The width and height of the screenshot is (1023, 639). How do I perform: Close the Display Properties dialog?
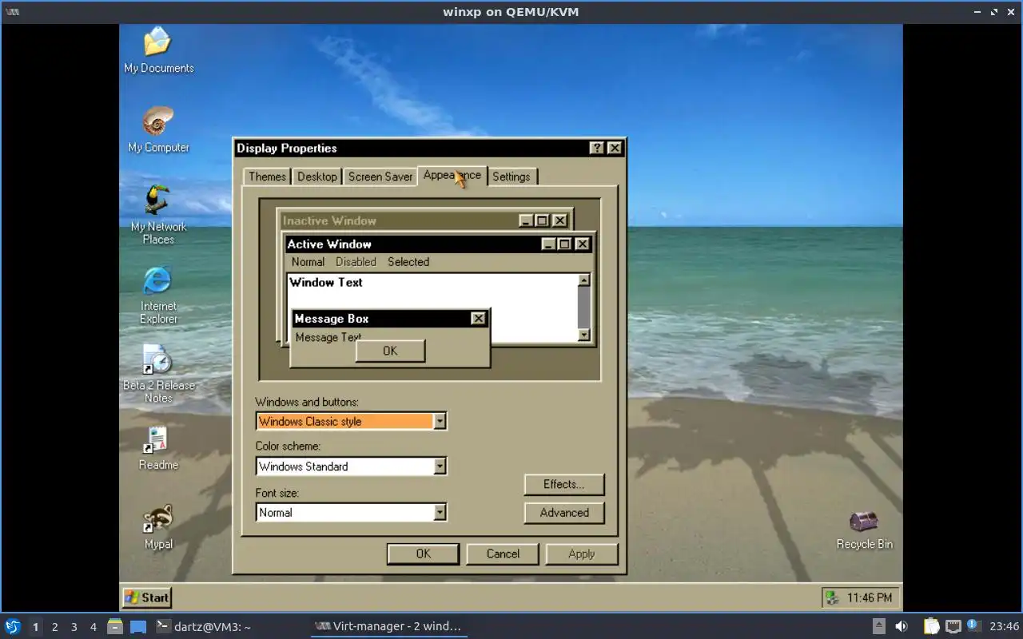click(615, 148)
